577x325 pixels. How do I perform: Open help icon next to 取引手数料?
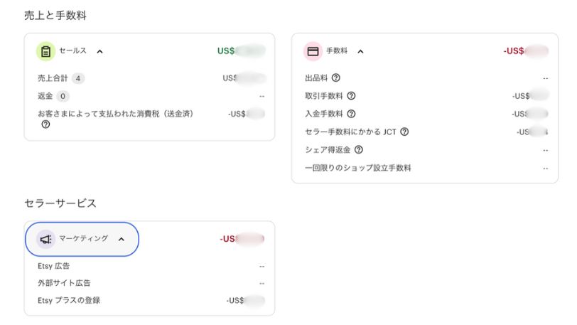pyautogui.click(x=351, y=96)
